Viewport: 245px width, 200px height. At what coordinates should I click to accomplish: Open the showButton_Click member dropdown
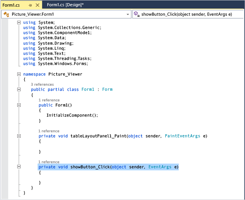coord(188,14)
